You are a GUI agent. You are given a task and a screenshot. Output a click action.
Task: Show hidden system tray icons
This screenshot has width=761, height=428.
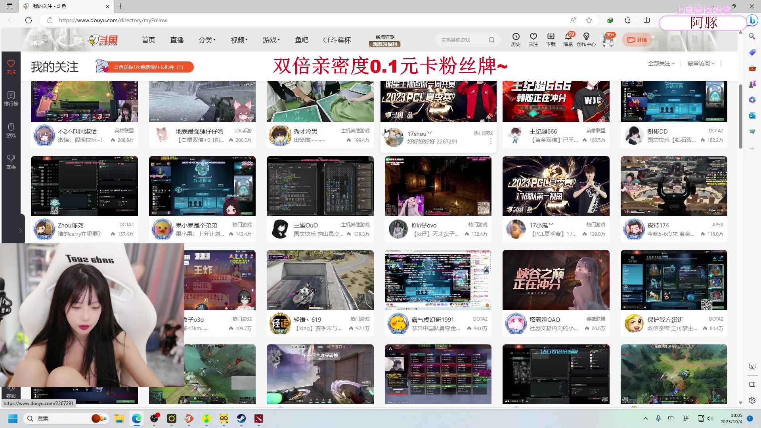coord(646,418)
